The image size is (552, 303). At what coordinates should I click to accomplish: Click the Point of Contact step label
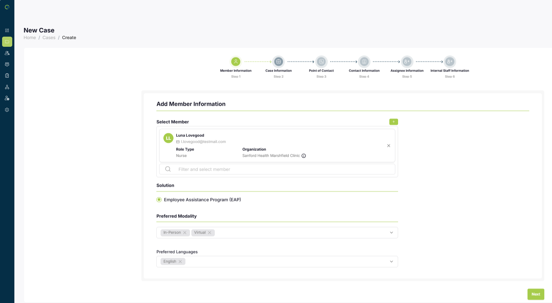tap(321, 71)
